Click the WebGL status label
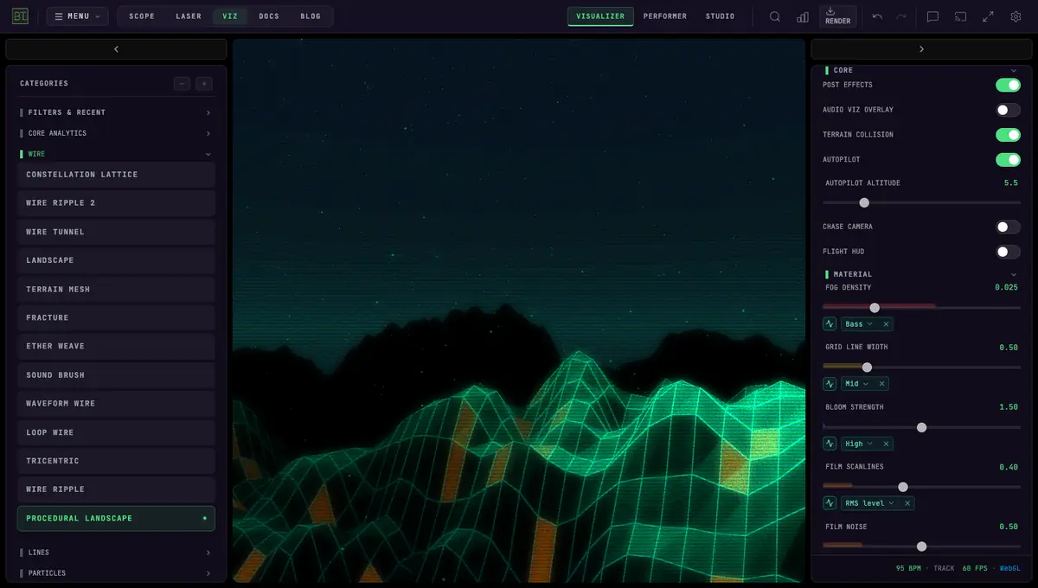Screen dimensions: 1038x588 click(x=1010, y=568)
